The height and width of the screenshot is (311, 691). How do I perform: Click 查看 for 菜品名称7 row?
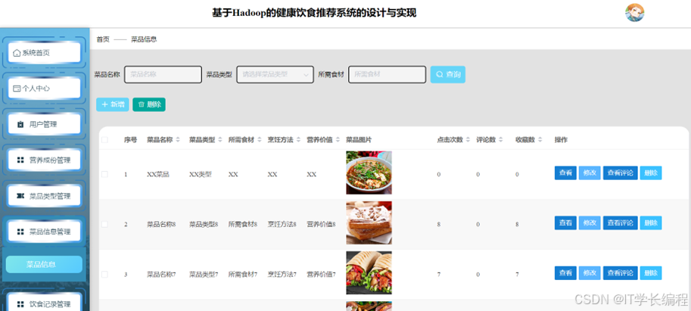[x=565, y=273]
